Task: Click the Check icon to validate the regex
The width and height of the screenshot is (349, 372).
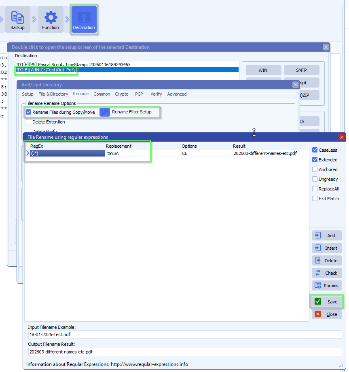Action: point(326,273)
